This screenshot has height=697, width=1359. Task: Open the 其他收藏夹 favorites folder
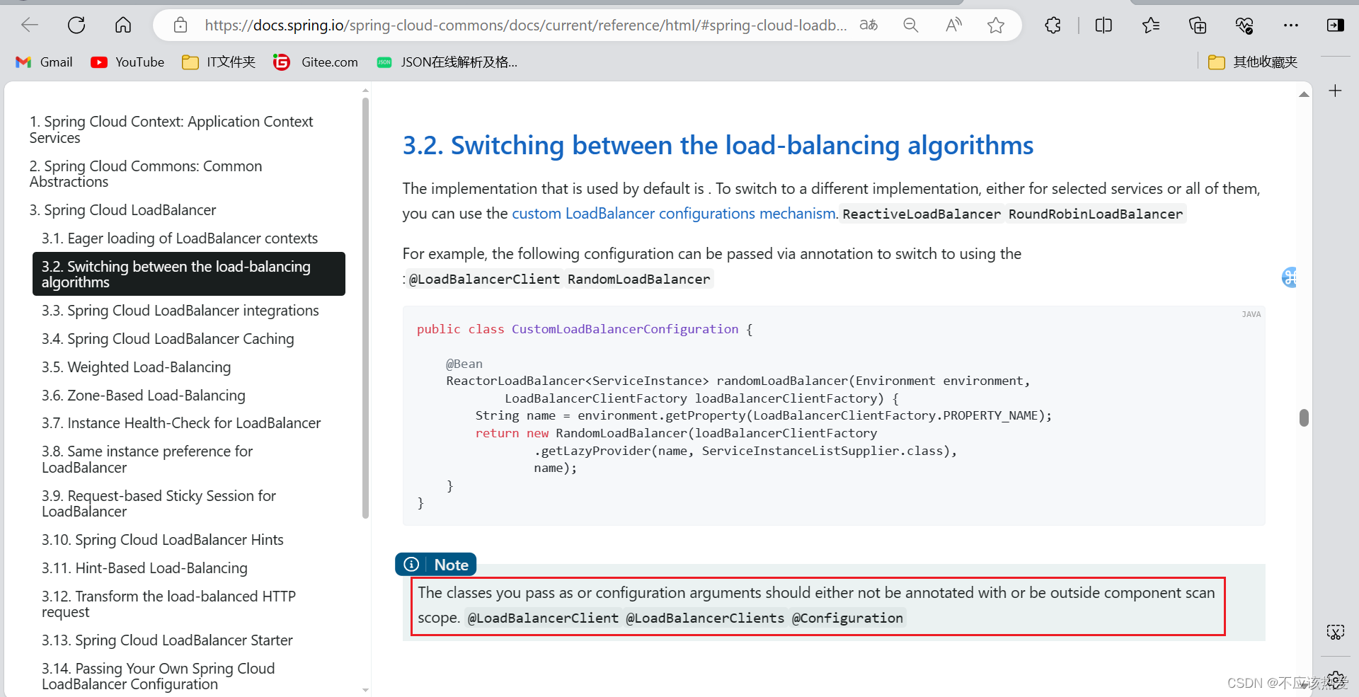pos(1251,62)
